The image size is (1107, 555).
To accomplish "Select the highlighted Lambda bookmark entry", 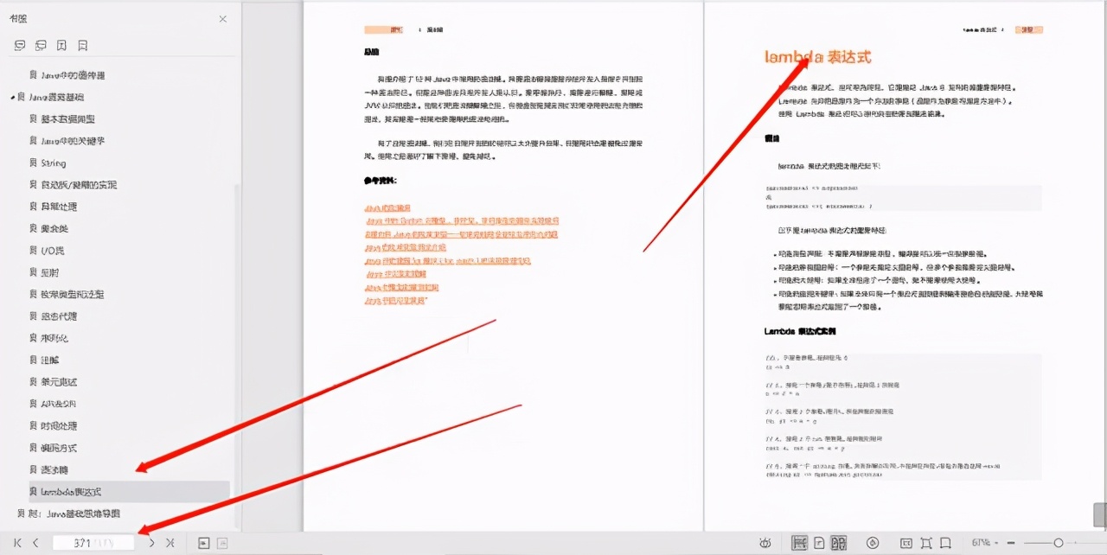I will click(129, 492).
